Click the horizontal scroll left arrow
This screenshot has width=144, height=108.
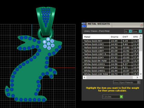[85, 77]
